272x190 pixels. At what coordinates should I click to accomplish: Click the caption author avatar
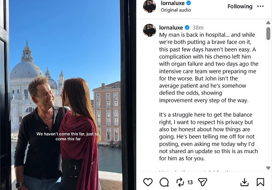click(149, 30)
